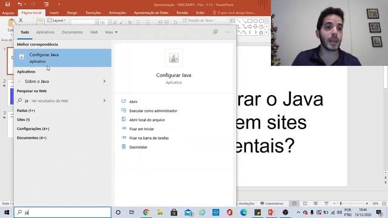Switch to PowerPoint taskbar icon
The image size is (388, 218).
click(271, 213)
